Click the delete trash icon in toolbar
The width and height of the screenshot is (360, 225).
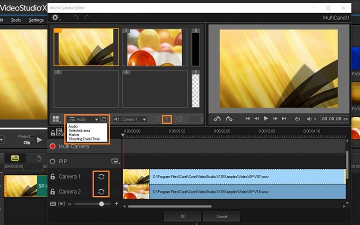coord(167,119)
